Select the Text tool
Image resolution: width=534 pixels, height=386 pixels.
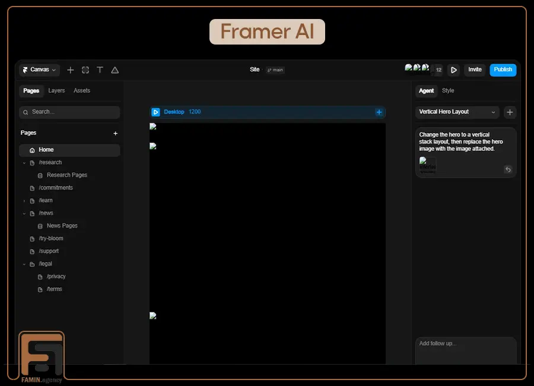click(x=100, y=70)
